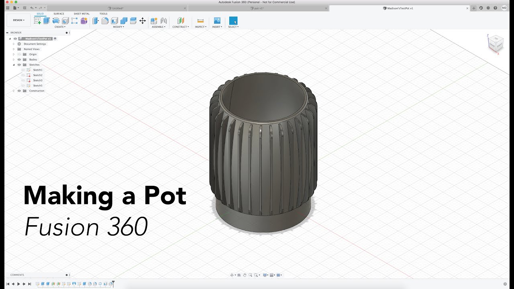Open the ASSEMBLE dropdown menu
The width and height of the screenshot is (514, 289).
pyautogui.click(x=159, y=27)
